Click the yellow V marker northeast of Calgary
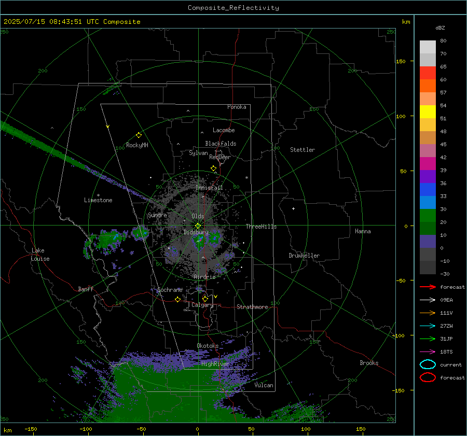The width and height of the screenshot is (467, 436). 216,297
